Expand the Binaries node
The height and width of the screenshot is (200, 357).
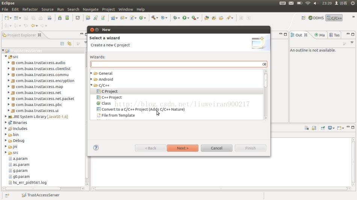(6, 122)
